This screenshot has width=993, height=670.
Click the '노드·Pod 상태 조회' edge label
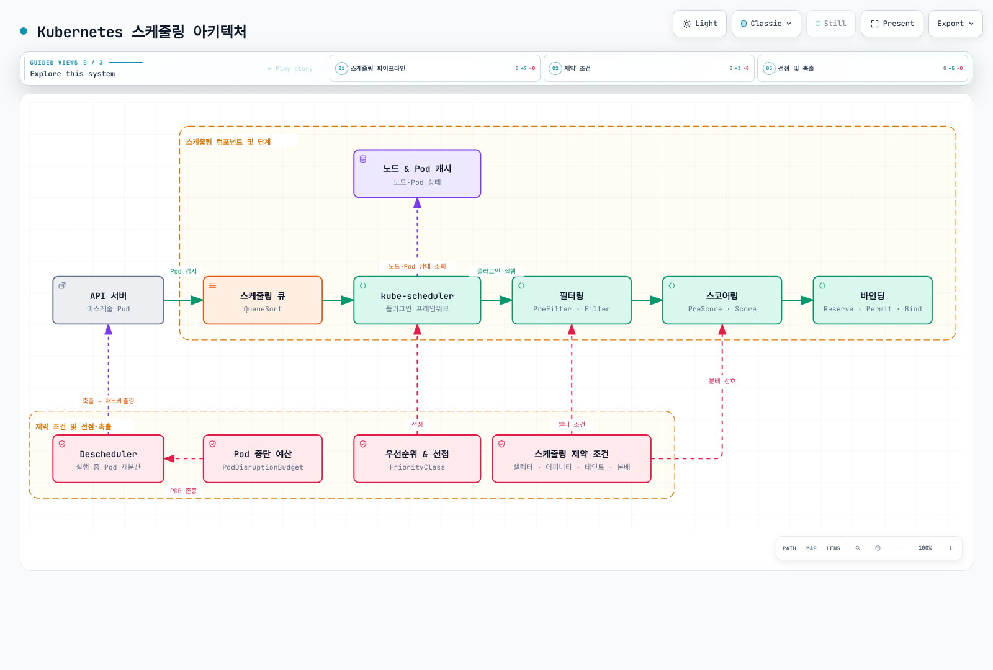[x=417, y=266]
